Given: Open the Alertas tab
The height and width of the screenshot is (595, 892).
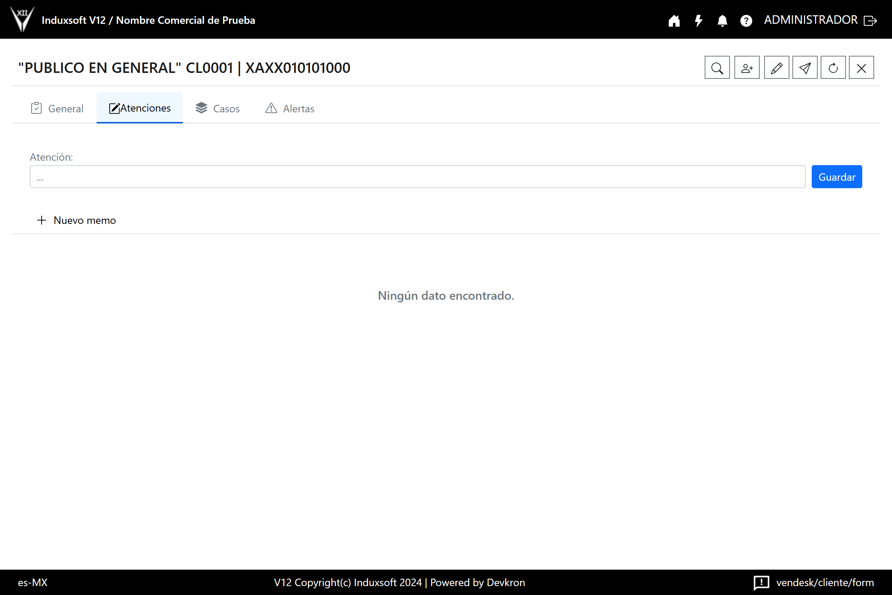Looking at the screenshot, I should [x=290, y=109].
